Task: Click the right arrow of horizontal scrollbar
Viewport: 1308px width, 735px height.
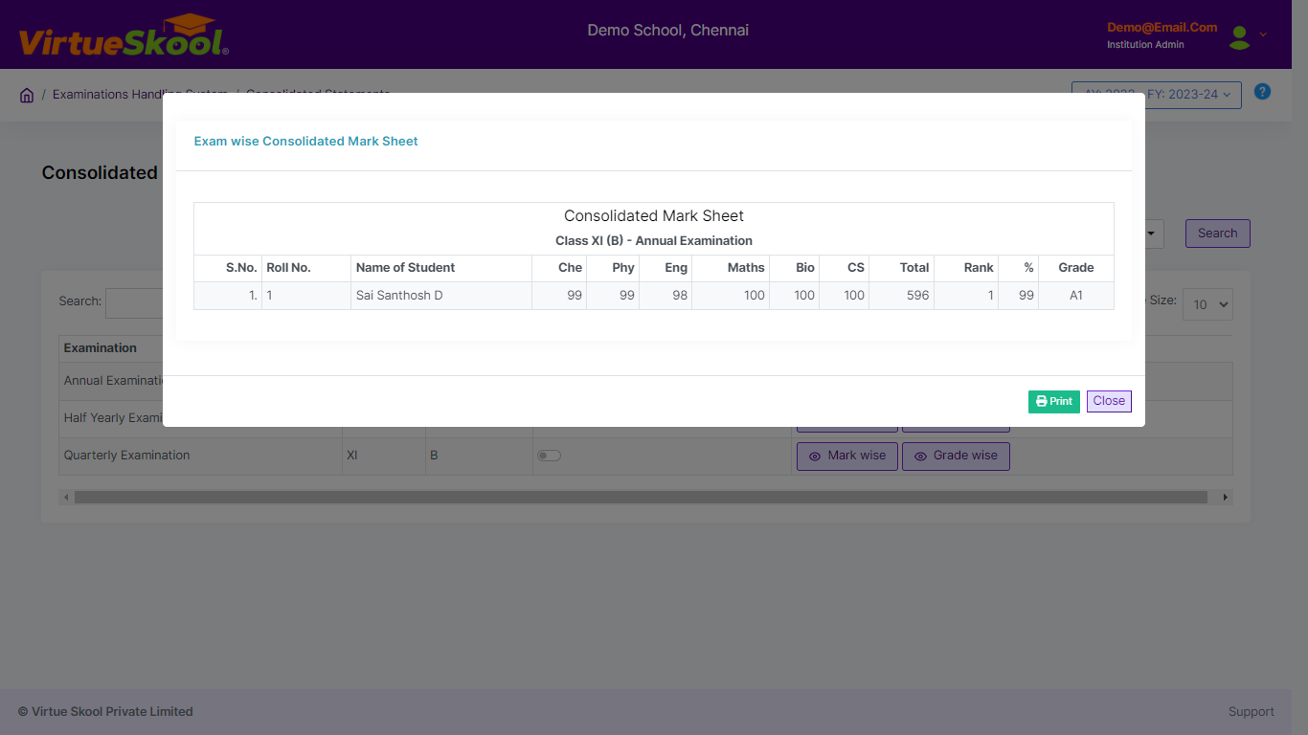Action: [x=1225, y=498]
